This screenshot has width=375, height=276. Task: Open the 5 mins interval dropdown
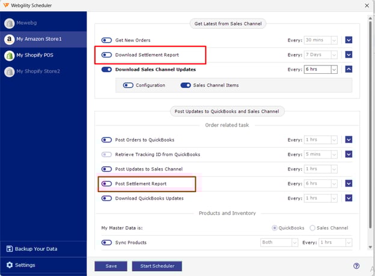[x=321, y=154]
